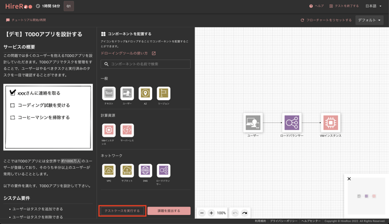The height and width of the screenshot is (224, 389).
Task: Close the minimap panel
Action: pos(349,179)
